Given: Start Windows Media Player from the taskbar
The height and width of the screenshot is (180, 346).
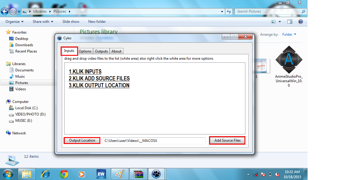Looking at the screenshot, I should pos(81,174).
